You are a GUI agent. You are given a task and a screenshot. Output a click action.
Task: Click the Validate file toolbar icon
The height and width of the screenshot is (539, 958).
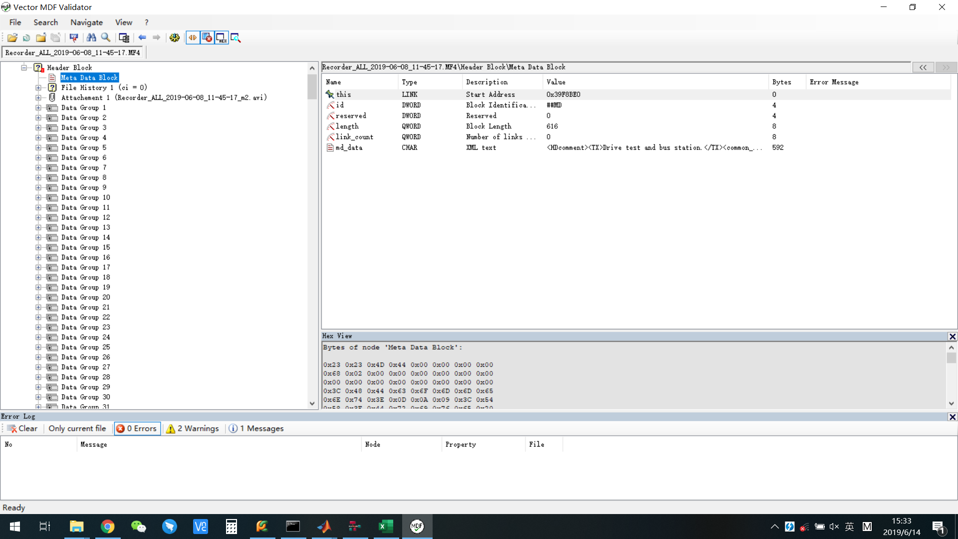[x=74, y=37]
